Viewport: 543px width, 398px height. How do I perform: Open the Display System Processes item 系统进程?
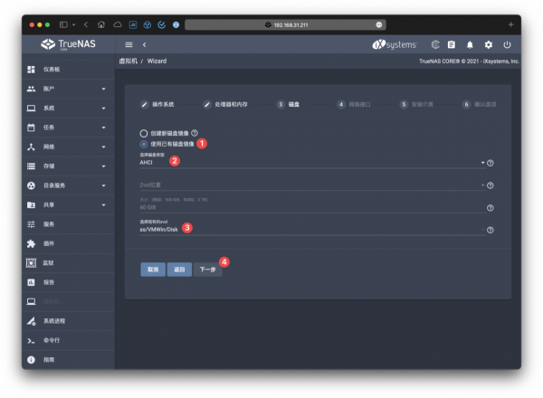point(68,321)
